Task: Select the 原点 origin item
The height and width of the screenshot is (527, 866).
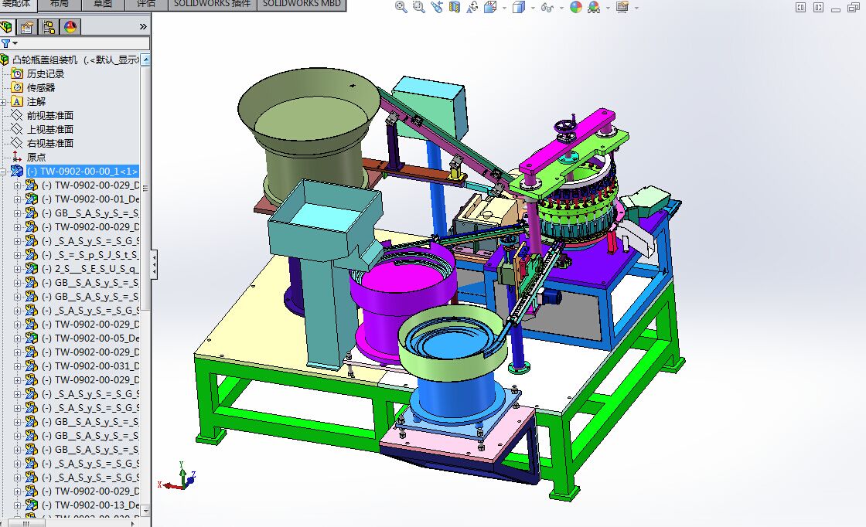Action: click(36, 158)
